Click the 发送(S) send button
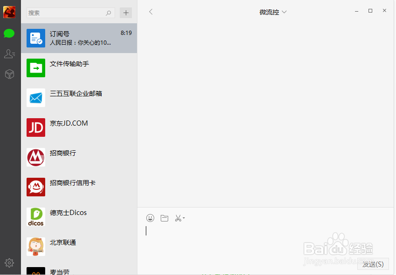Image resolution: width=396 pixels, height=275 pixels. tap(373, 264)
